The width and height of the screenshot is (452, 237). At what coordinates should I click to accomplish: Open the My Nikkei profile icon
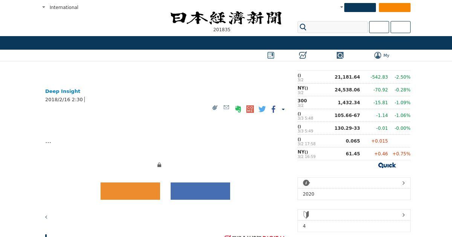coord(378,55)
